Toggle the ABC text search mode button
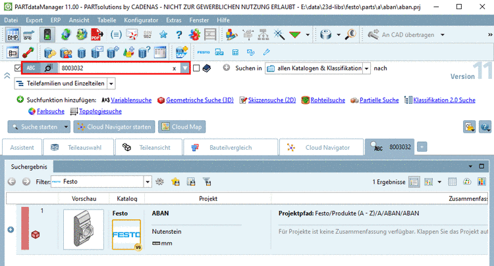This screenshot has width=494, height=266. point(31,68)
